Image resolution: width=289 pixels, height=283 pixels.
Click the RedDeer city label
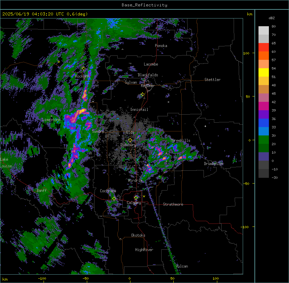tap(148, 86)
